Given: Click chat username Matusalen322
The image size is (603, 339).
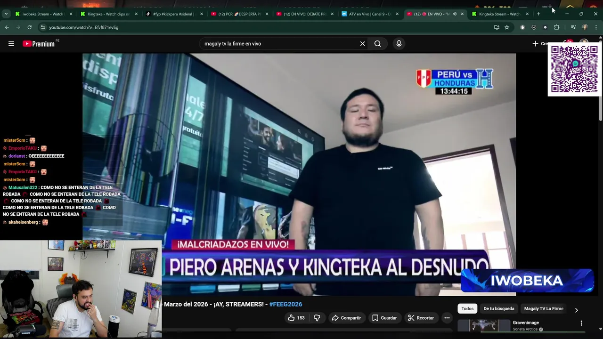Looking at the screenshot, I should pyautogui.click(x=22, y=187).
